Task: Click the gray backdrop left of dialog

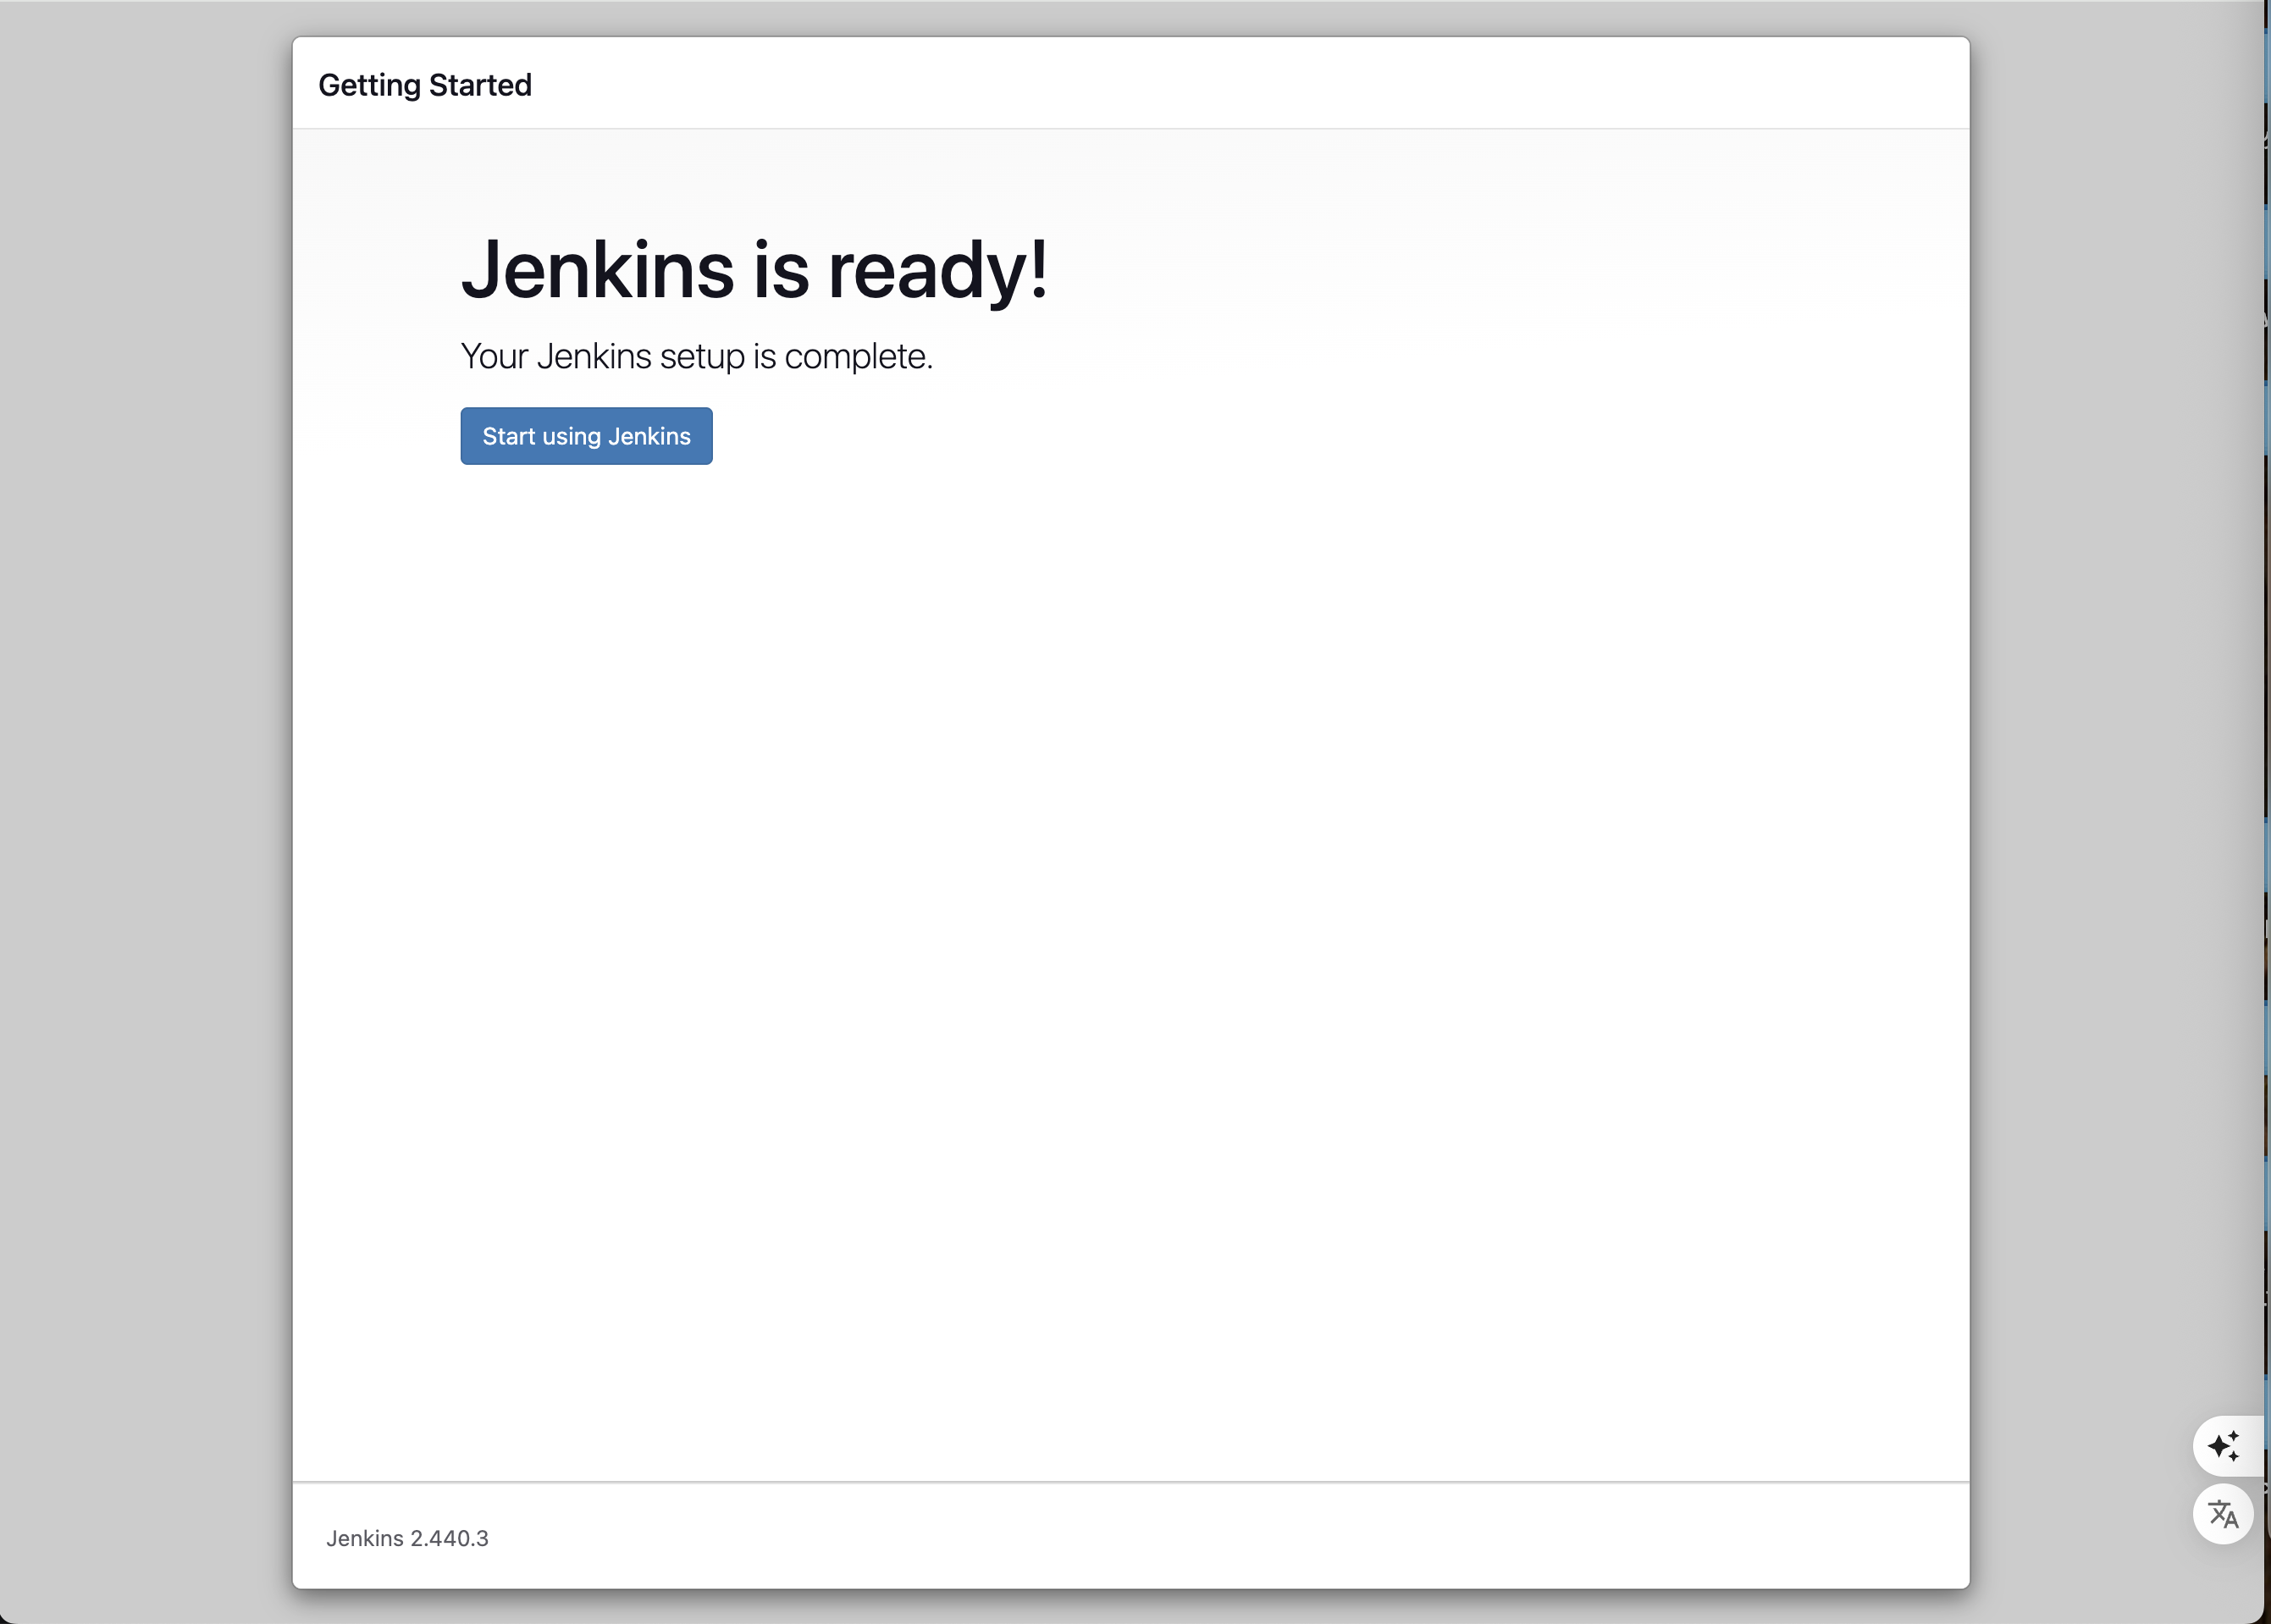Action: pyautogui.click(x=145, y=800)
